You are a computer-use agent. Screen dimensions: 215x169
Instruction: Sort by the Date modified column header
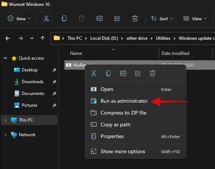pyautogui.click(x=175, y=53)
